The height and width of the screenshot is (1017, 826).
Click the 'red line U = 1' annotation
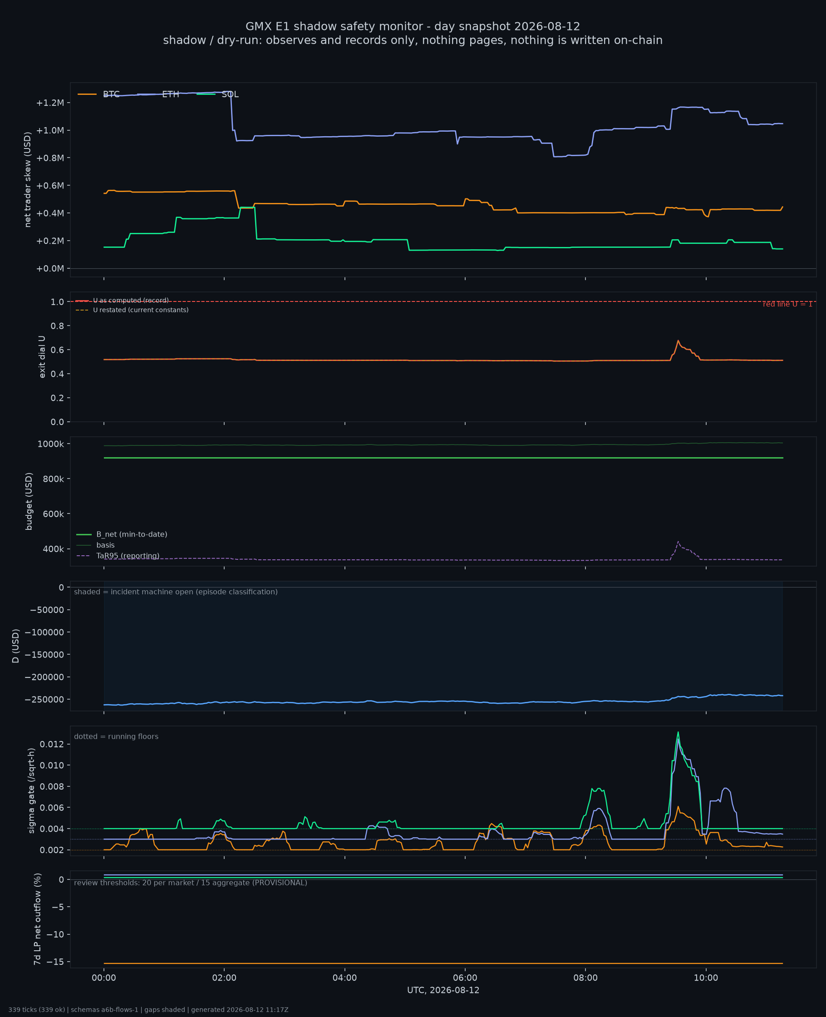click(787, 304)
